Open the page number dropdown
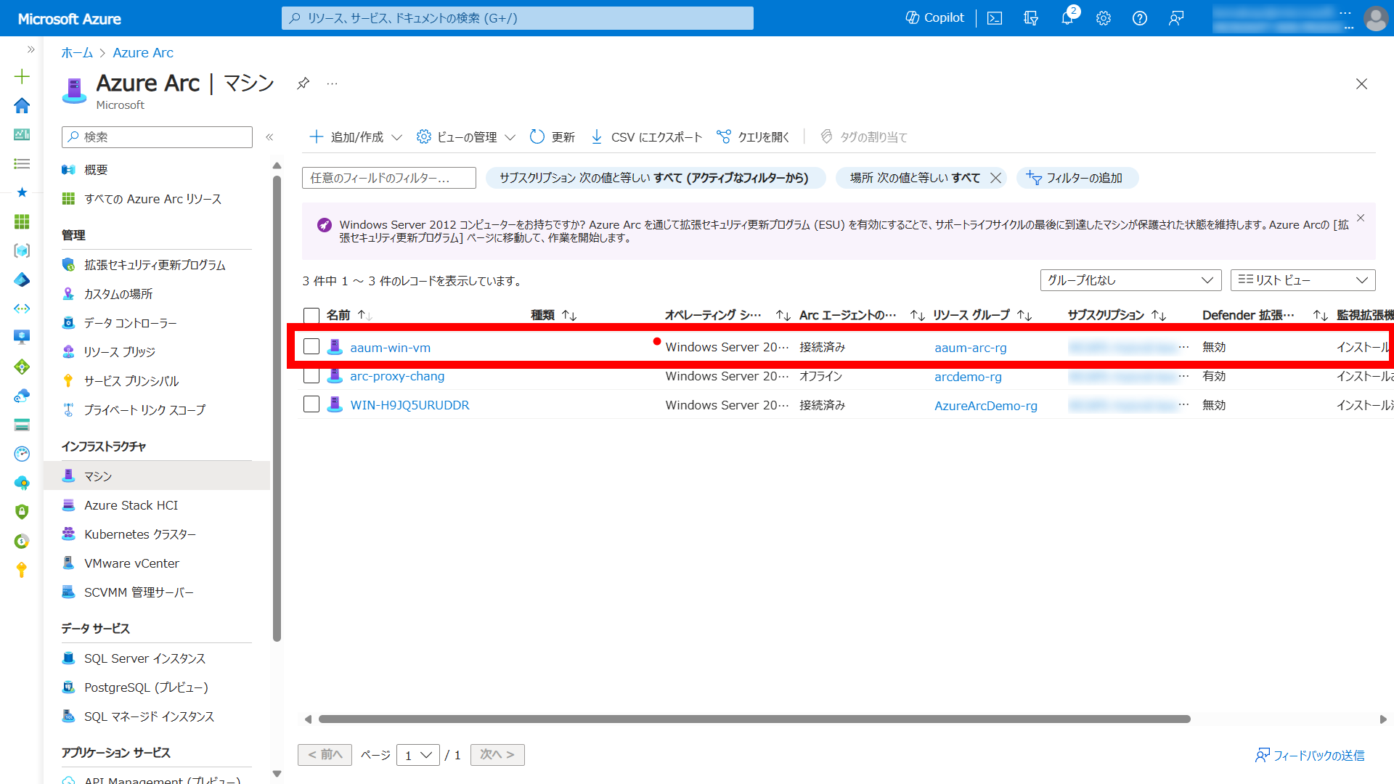 click(418, 755)
